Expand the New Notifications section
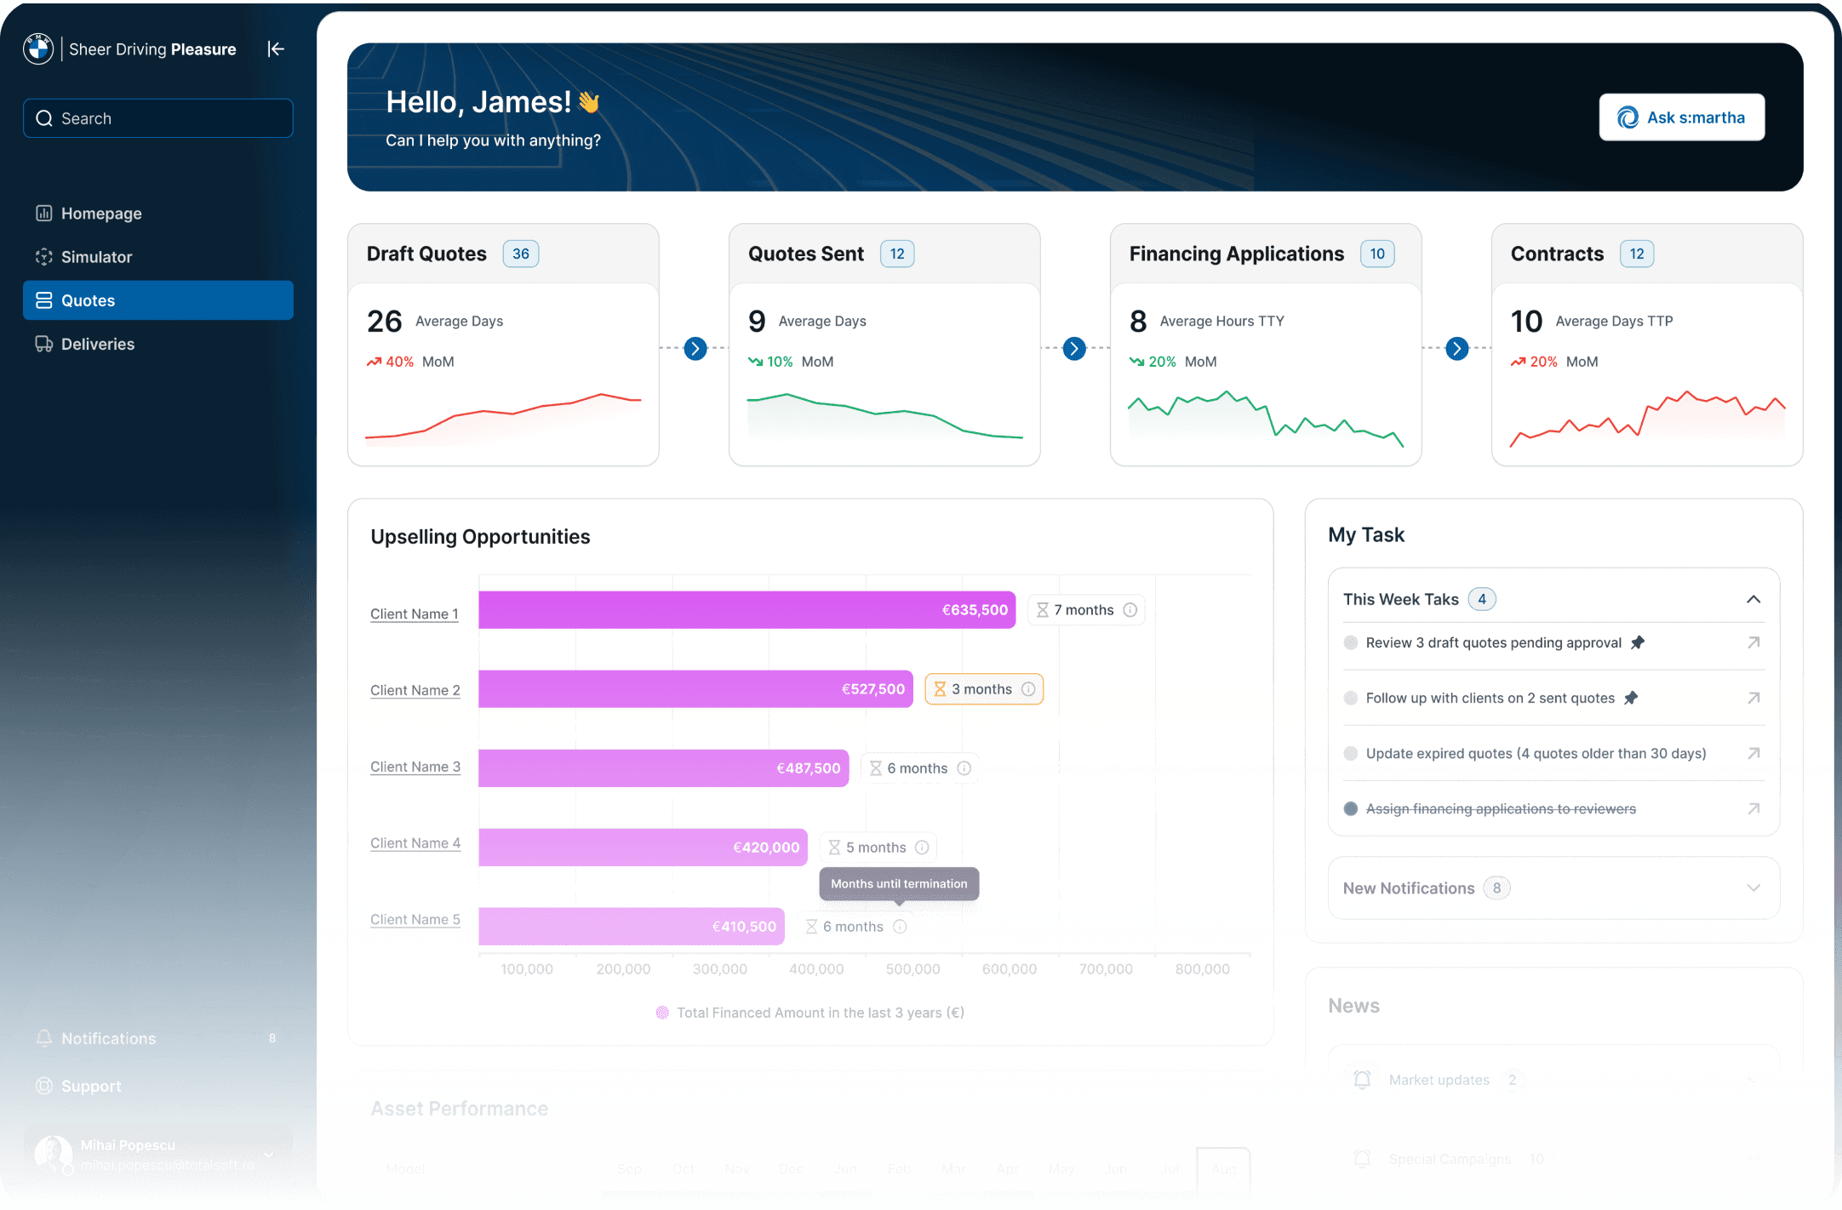Viewport: 1842px width, 1210px height. 1753,888
